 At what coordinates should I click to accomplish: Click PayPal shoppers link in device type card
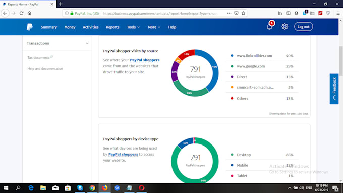123,154
